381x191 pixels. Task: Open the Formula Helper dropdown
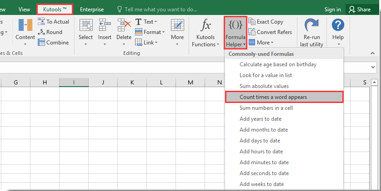(x=236, y=33)
